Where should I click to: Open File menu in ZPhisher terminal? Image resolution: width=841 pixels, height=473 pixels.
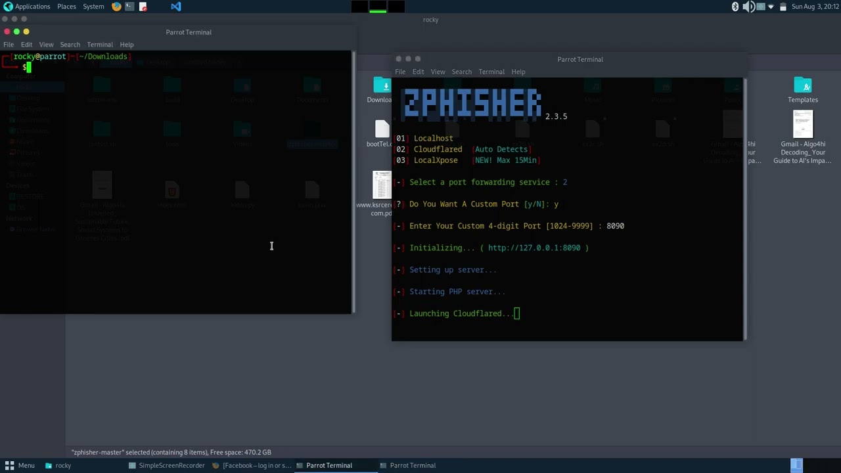point(400,72)
